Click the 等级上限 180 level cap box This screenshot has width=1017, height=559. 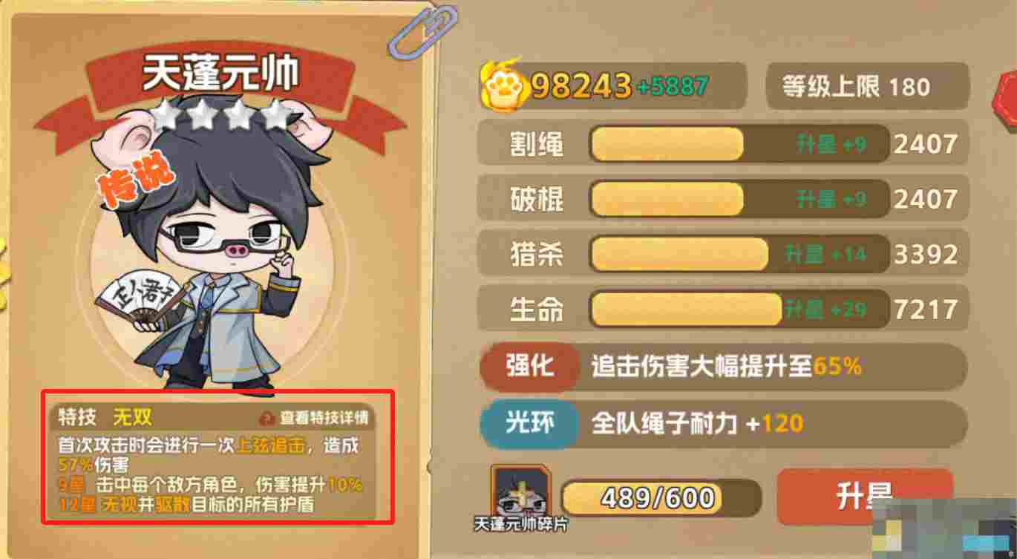pos(867,87)
